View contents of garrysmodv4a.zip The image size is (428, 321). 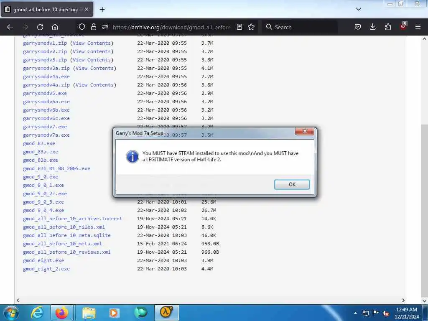[x=94, y=85]
